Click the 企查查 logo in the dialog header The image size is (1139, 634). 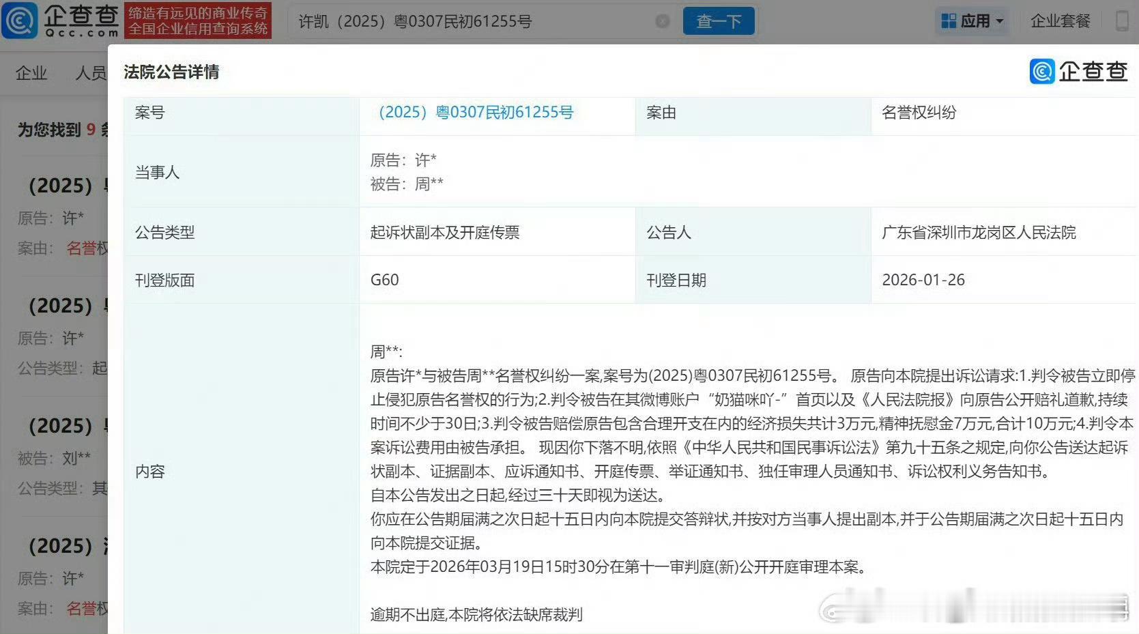tap(1078, 72)
